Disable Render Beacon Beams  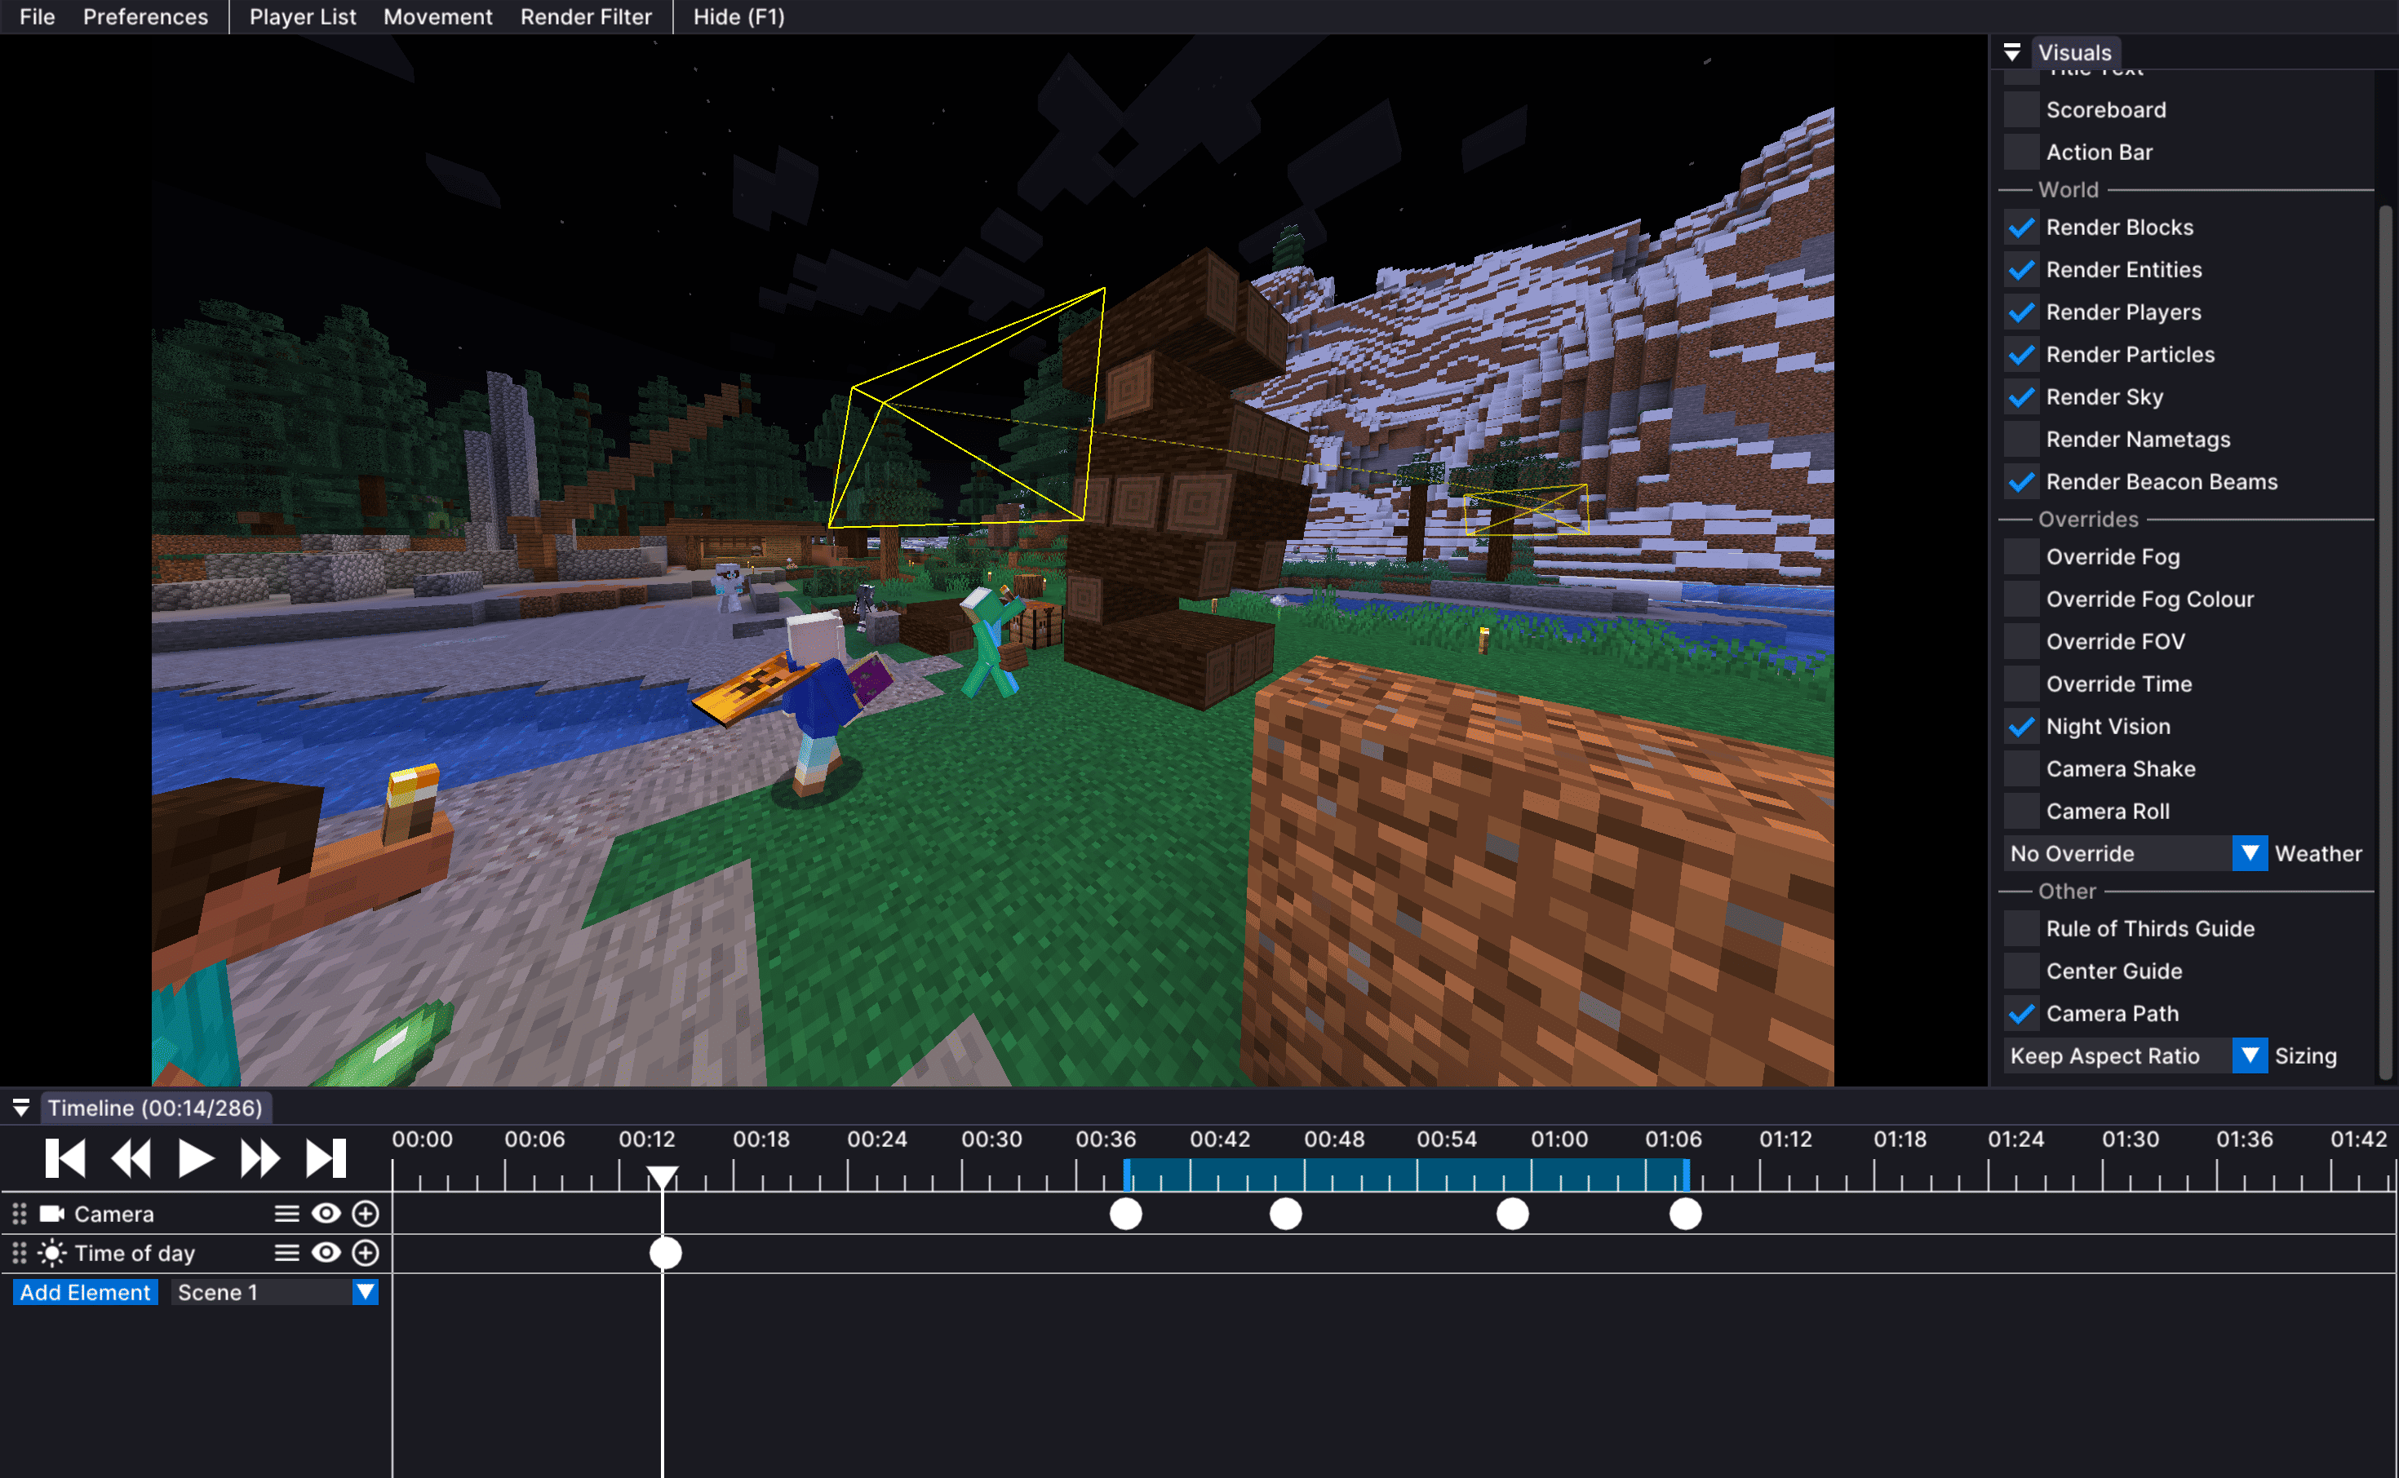pyautogui.click(x=2020, y=482)
